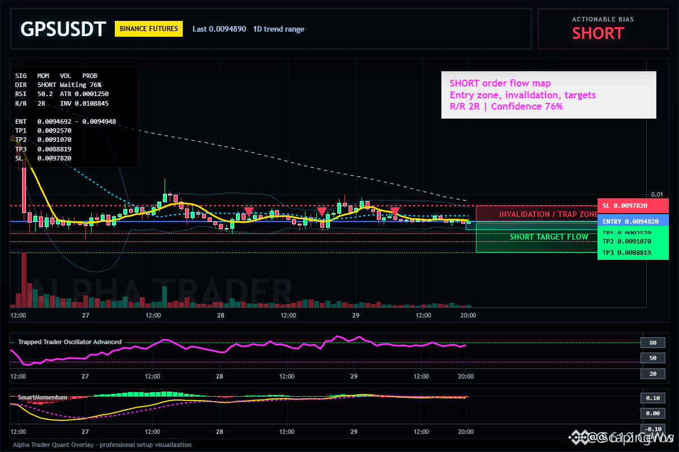Screen dimensions: 679x452
Task: Select the Trapped Trader Oscillator Advanced title
Action: click(x=70, y=342)
